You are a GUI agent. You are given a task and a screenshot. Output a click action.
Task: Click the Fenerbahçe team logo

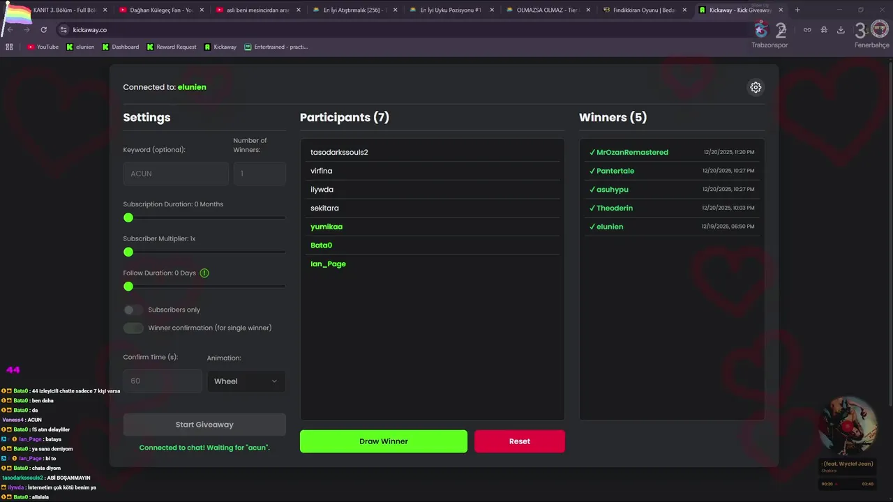point(879,29)
